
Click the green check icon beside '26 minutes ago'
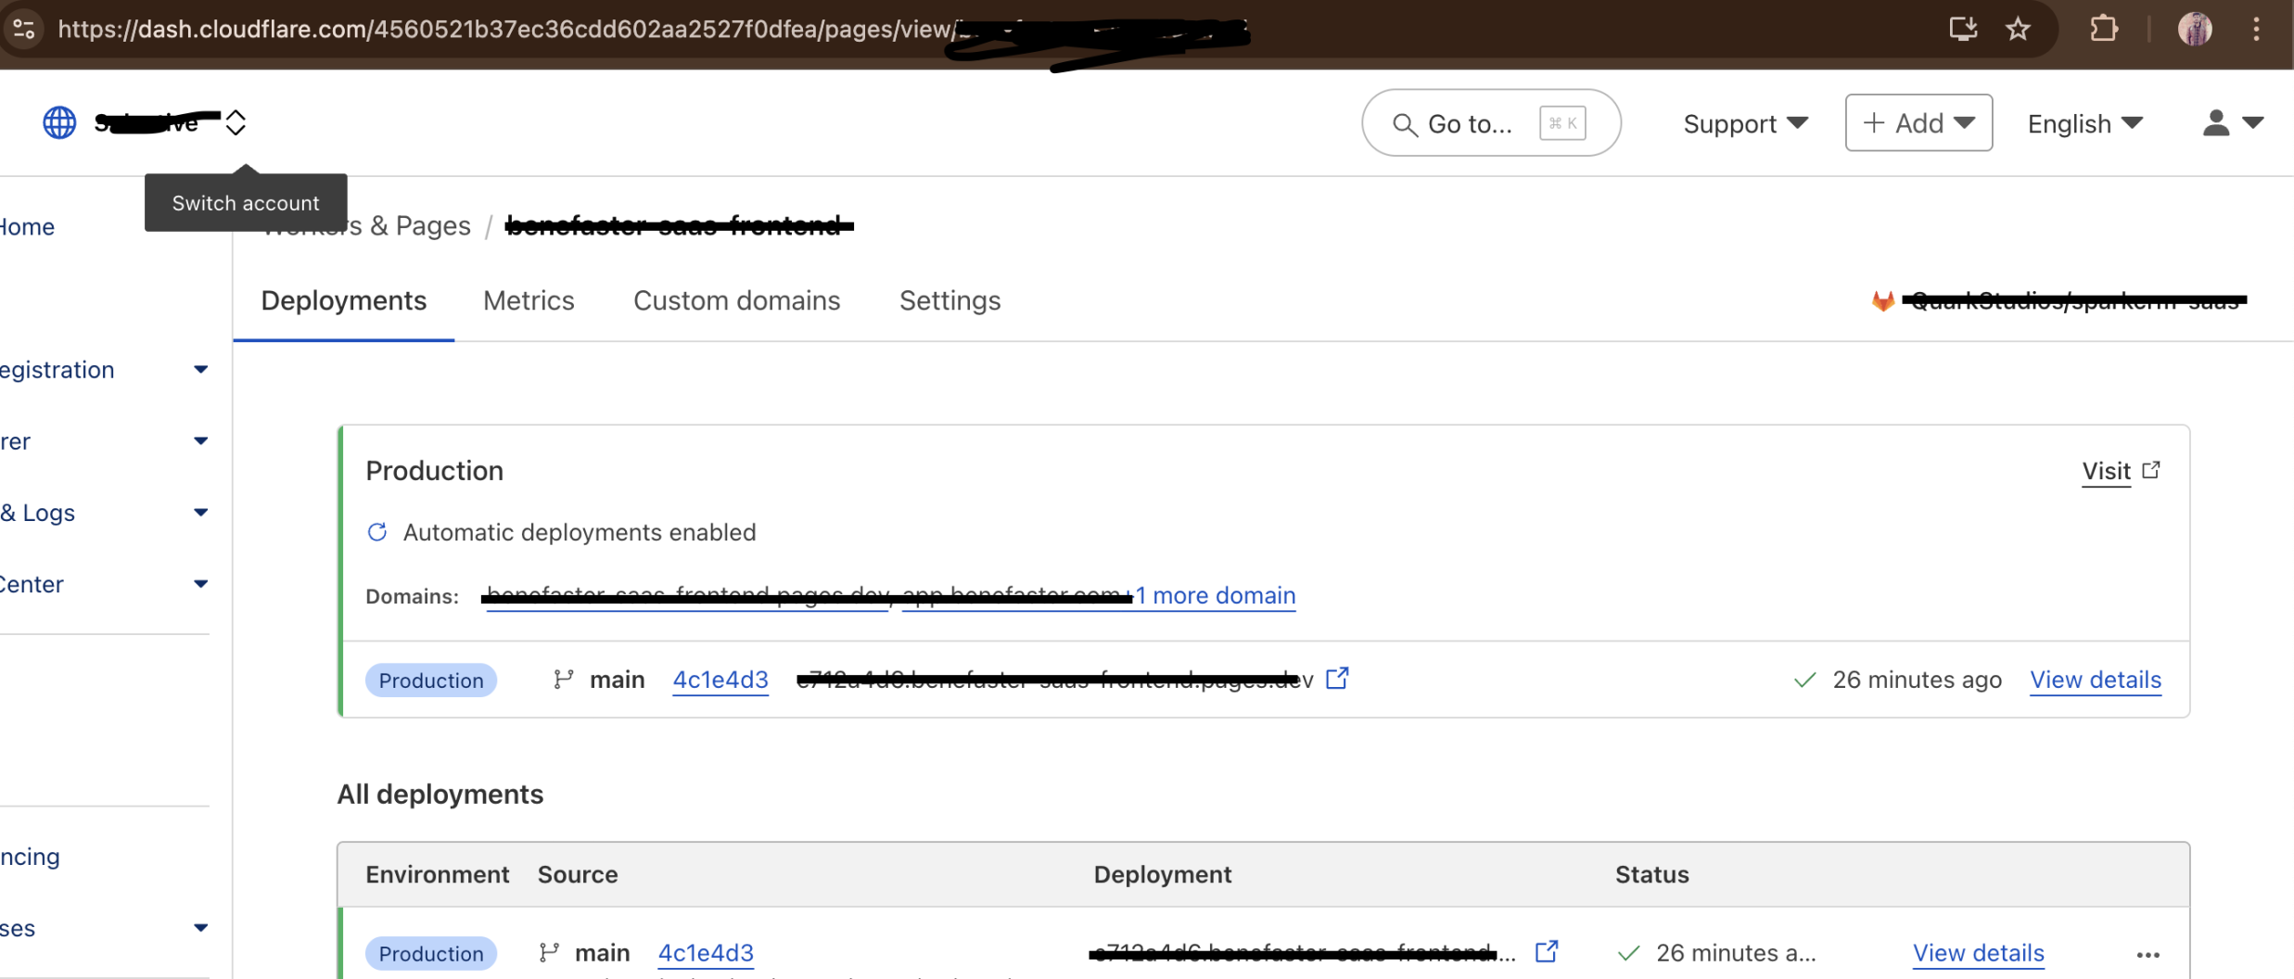tap(1804, 680)
